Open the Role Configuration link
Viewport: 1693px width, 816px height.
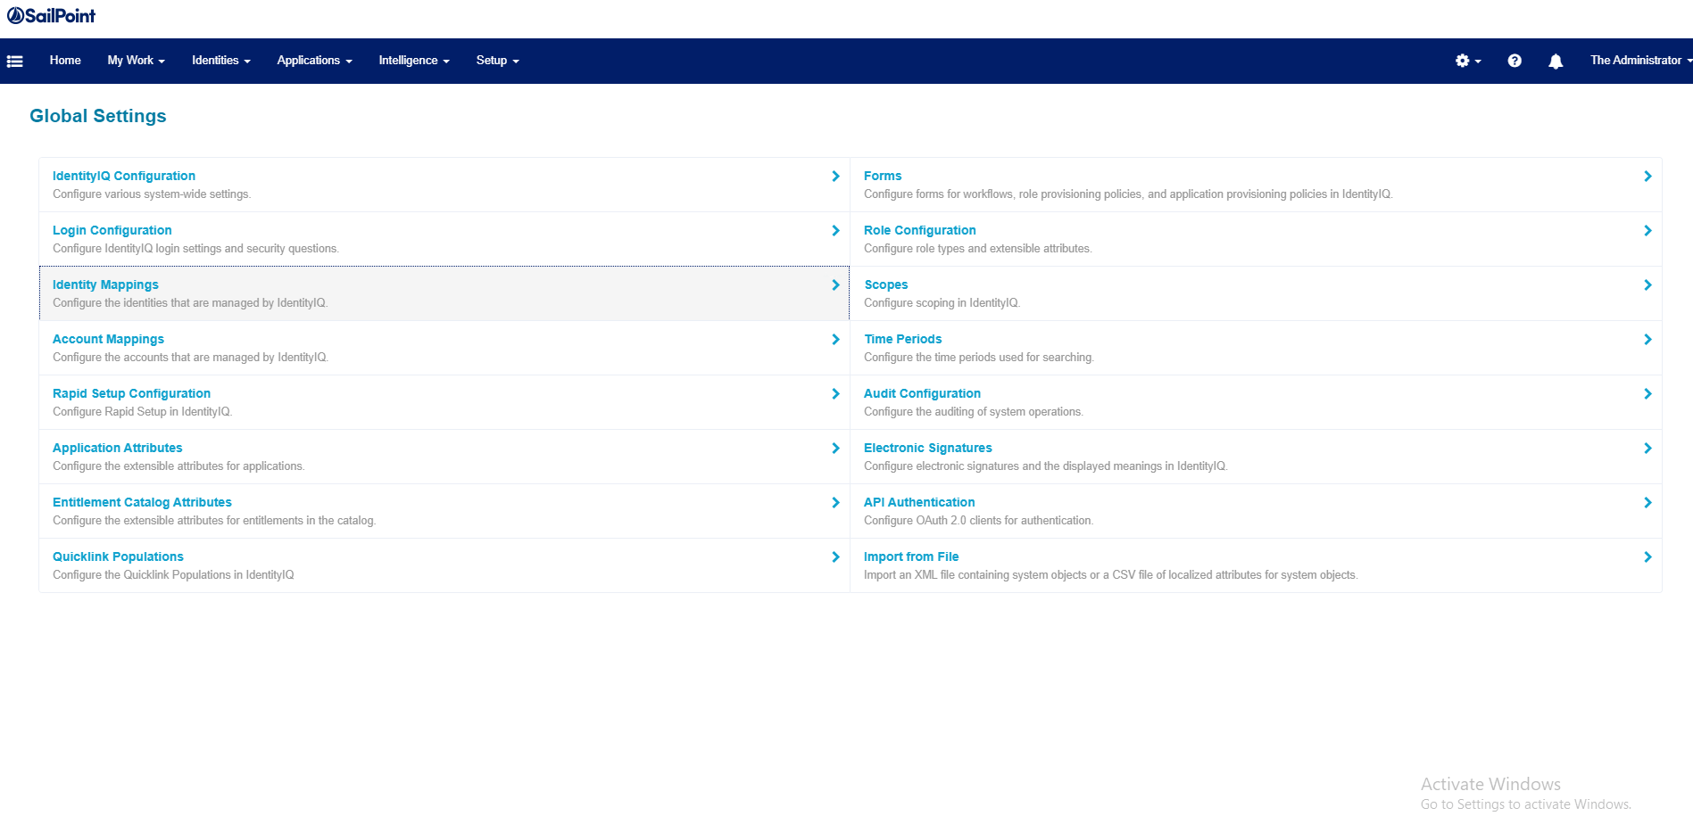(919, 231)
